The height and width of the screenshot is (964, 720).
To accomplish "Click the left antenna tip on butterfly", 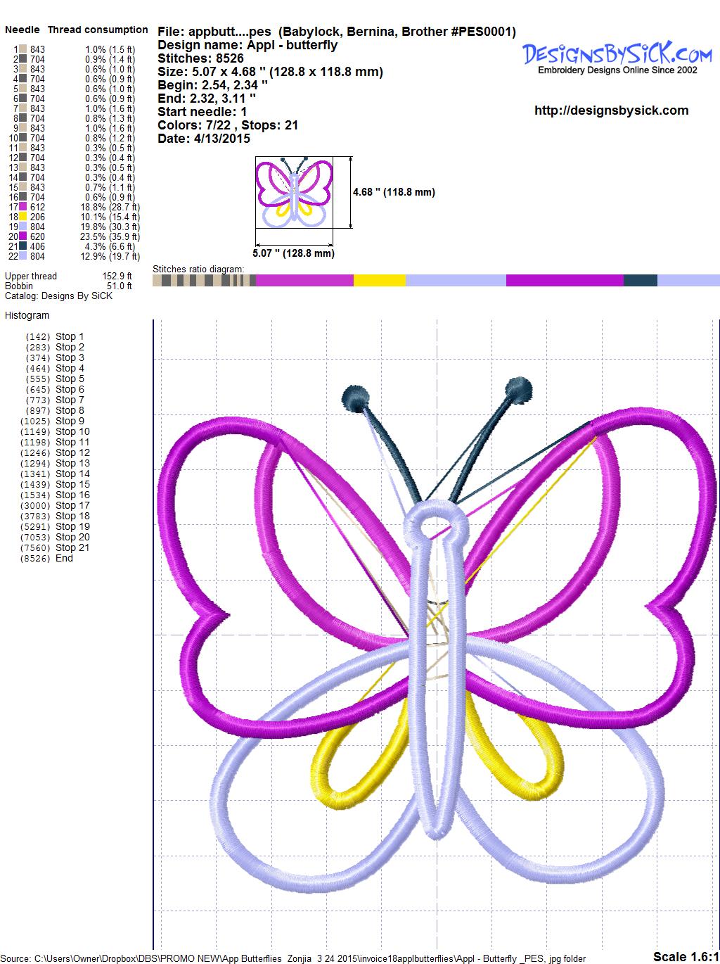I will [355, 397].
